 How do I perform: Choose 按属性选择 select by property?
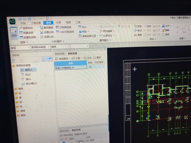(x=28, y=37)
